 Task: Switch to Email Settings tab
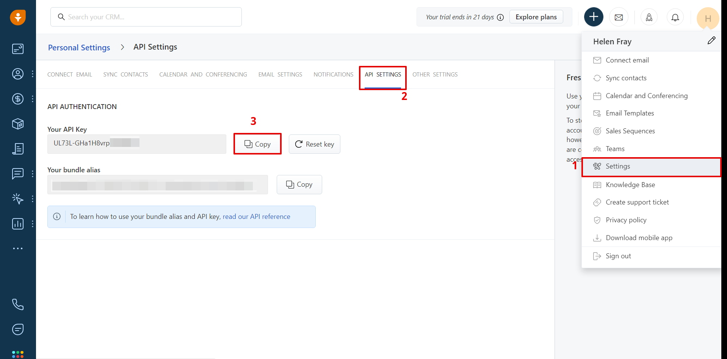pos(280,75)
